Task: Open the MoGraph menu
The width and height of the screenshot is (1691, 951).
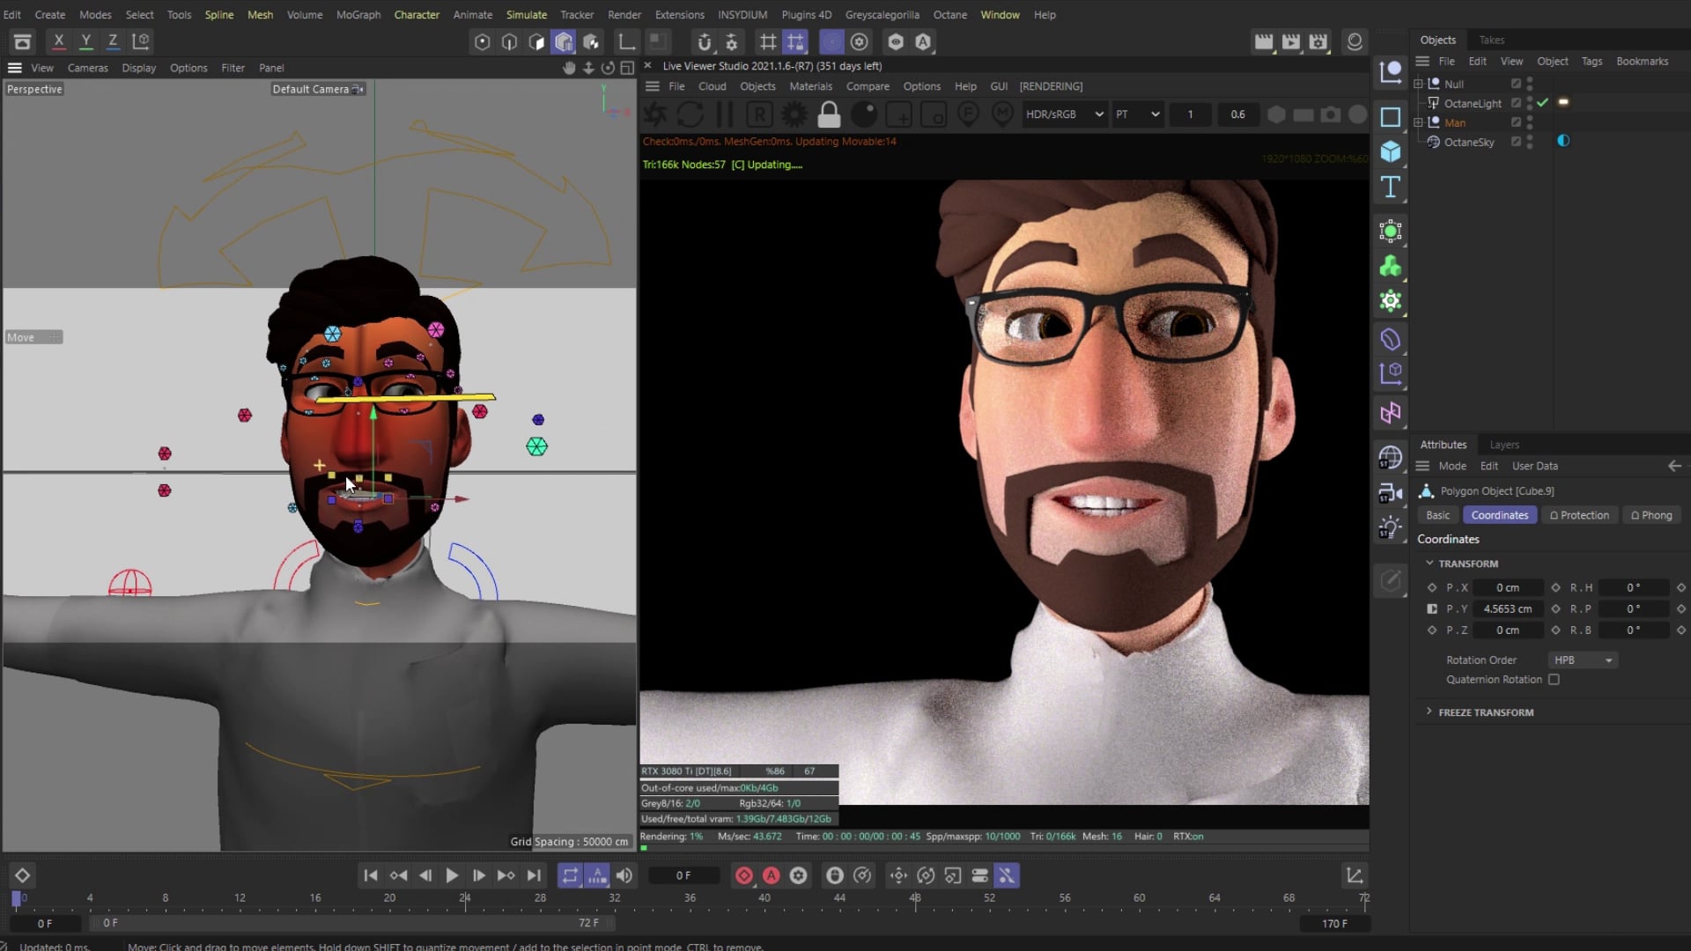Action: coord(358,14)
